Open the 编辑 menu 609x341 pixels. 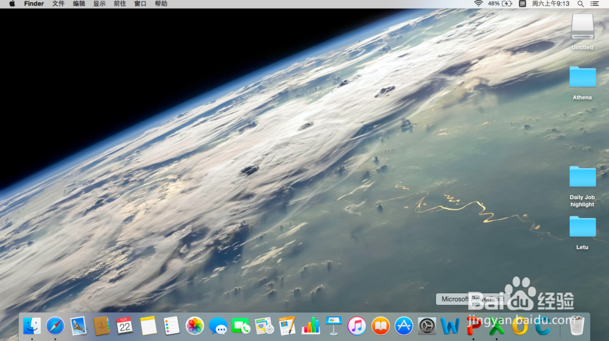[x=79, y=4]
